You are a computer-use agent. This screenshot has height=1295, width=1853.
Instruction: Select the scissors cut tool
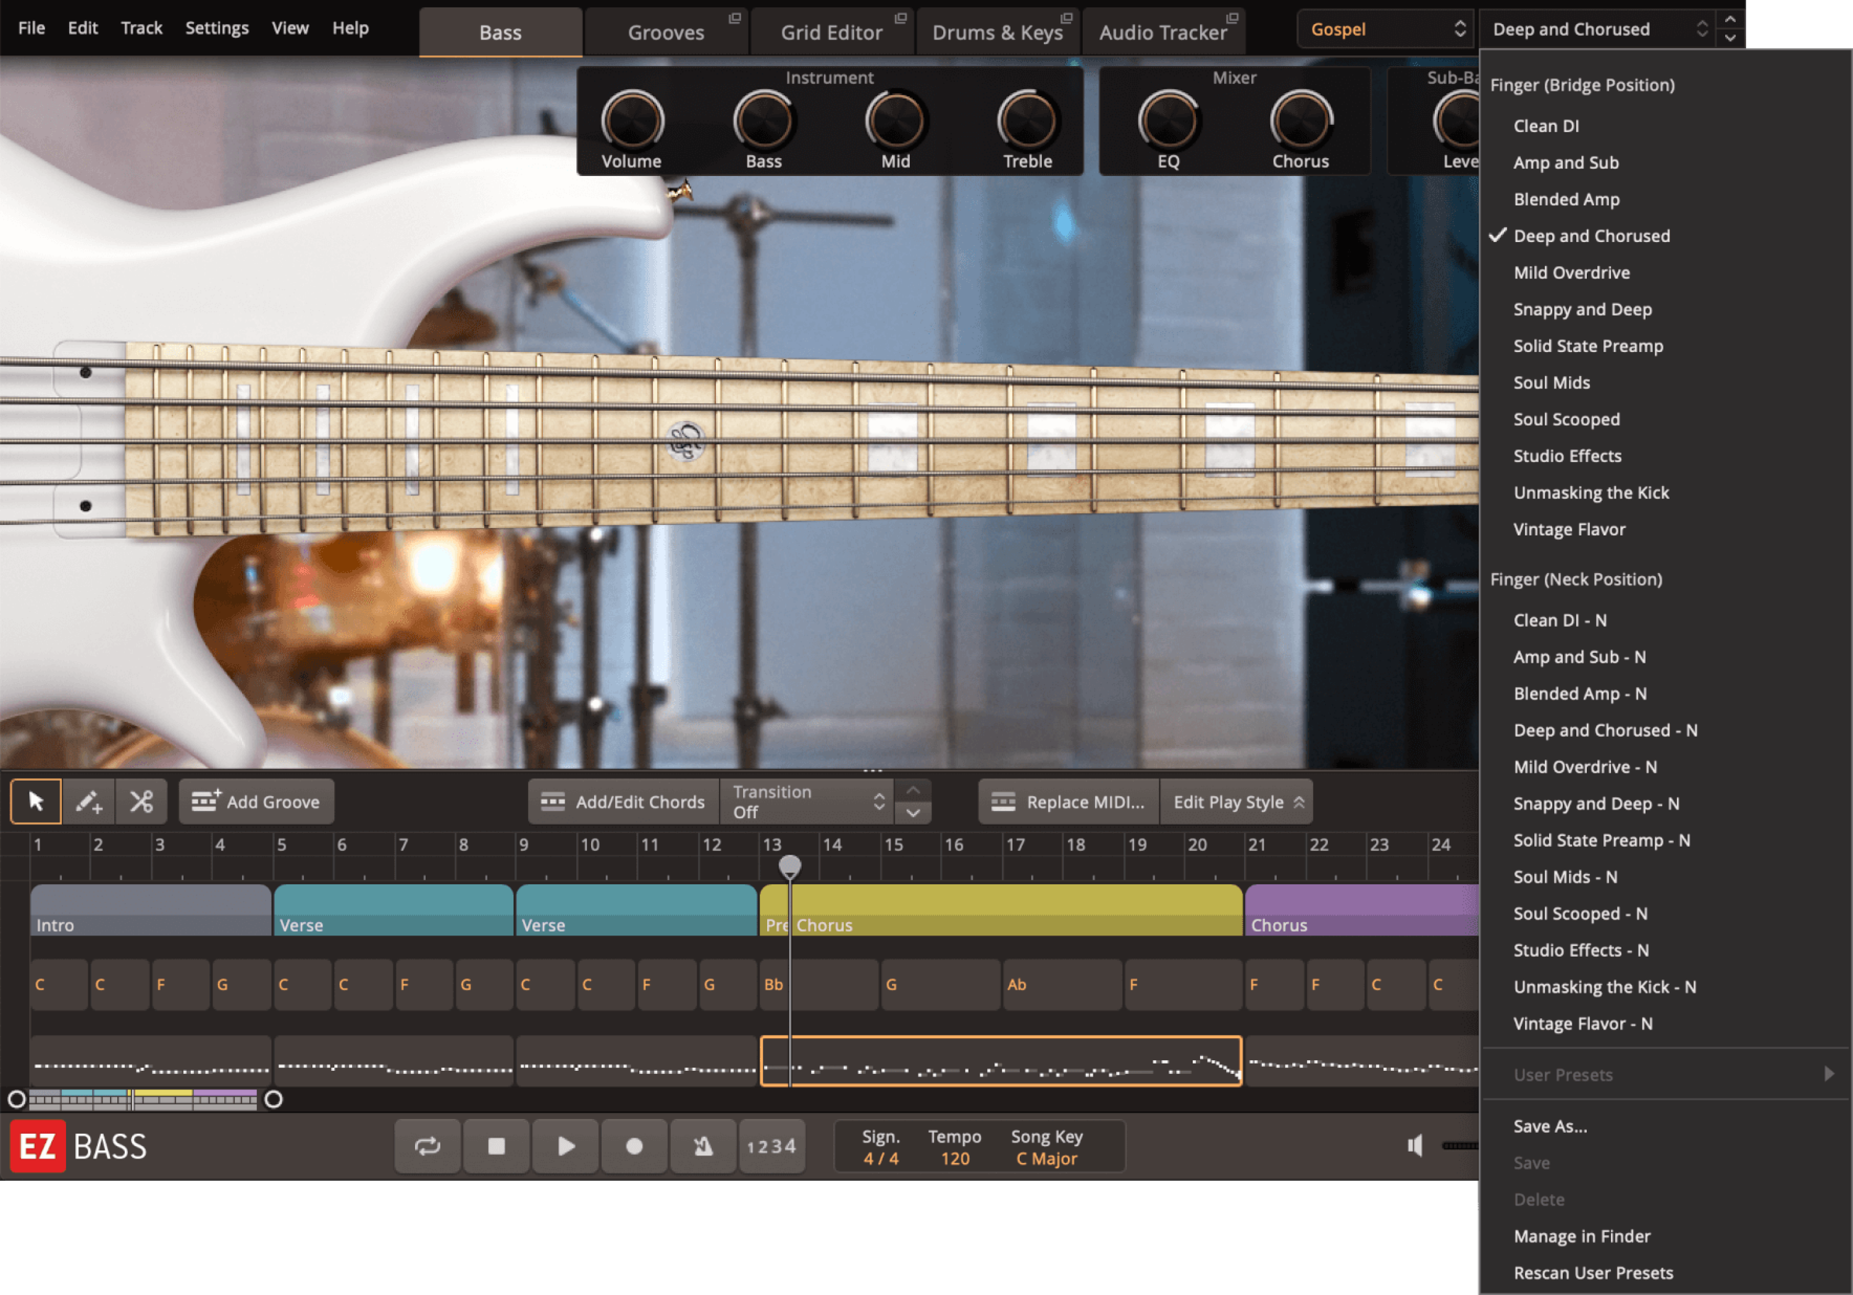(141, 801)
